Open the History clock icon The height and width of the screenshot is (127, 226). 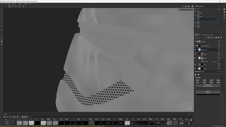click(225, 15)
